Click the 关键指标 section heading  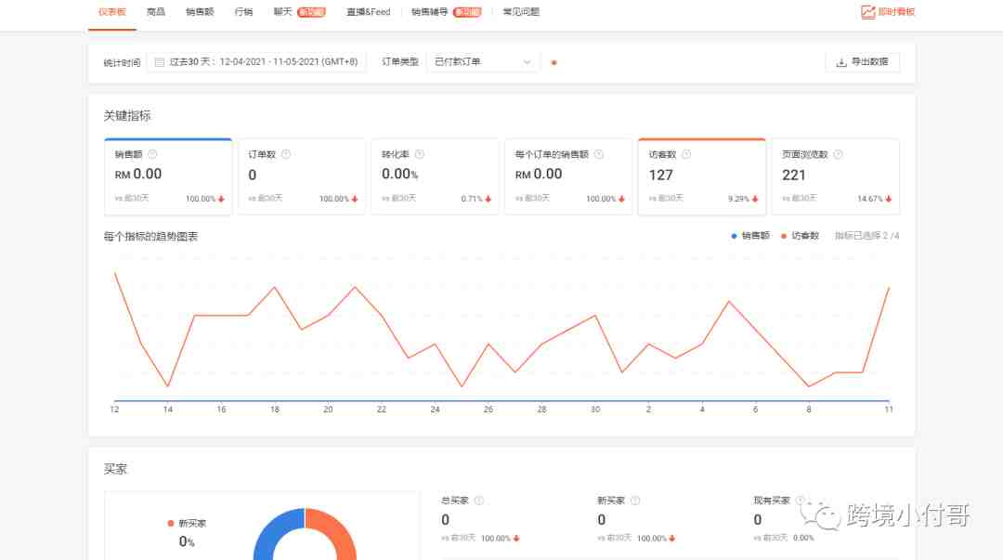tap(127, 116)
